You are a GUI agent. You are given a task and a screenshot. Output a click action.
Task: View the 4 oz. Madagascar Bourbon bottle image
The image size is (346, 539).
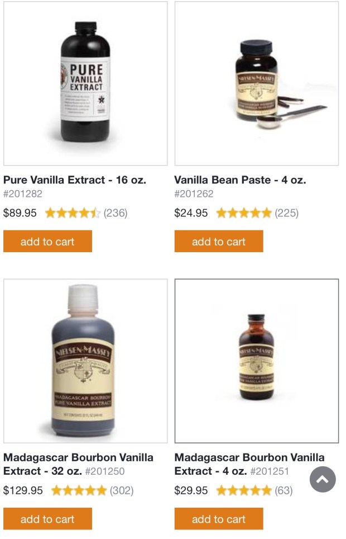tap(257, 361)
